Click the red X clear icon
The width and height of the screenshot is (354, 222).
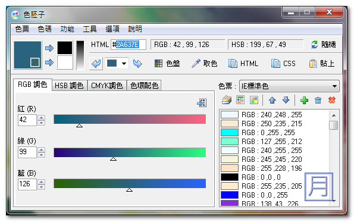click(x=331, y=100)
